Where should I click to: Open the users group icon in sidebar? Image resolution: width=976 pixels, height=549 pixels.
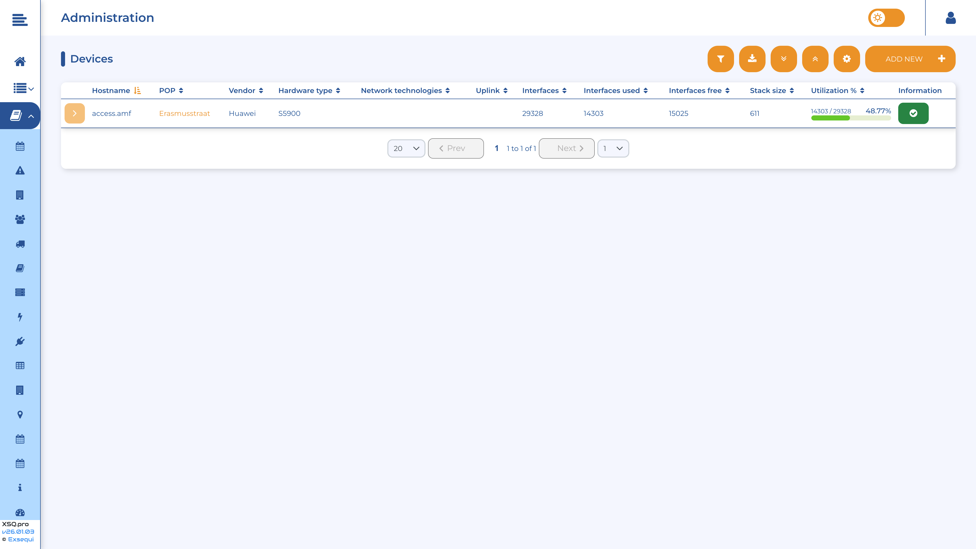(x=20, y=219)
